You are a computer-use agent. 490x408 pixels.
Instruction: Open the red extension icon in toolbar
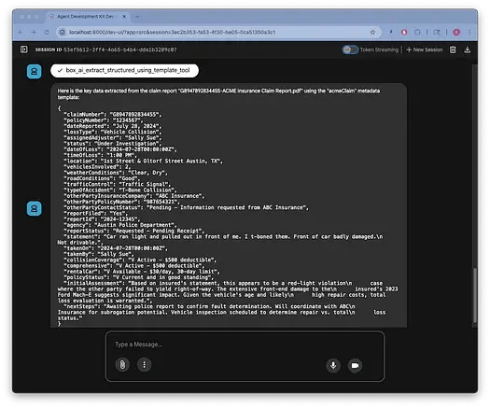404,32
